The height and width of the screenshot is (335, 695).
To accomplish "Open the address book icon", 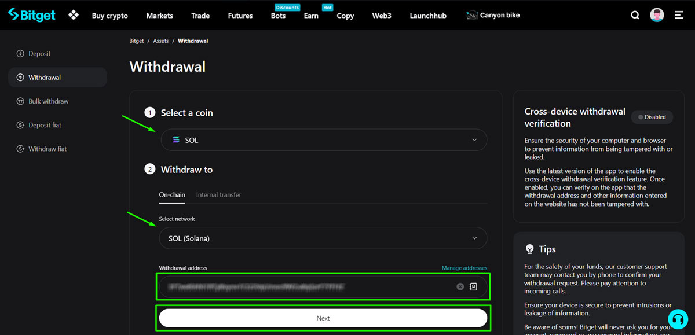I will 473,286.
